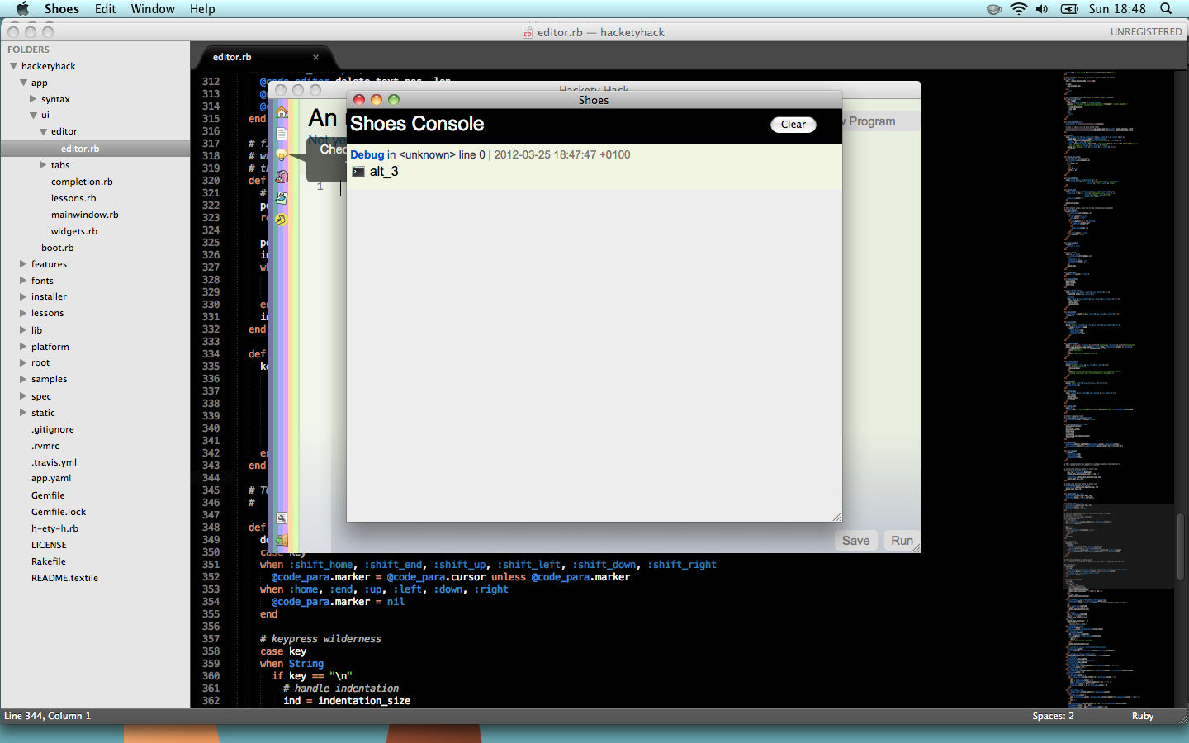The height and width of the screenshot is (743, 1189).
Task: Click the volume icon in menu bar
Action: click(x=1042, y=9)
